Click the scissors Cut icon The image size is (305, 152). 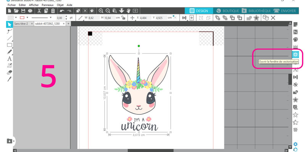pyautogui.click(x=39, y=11)
